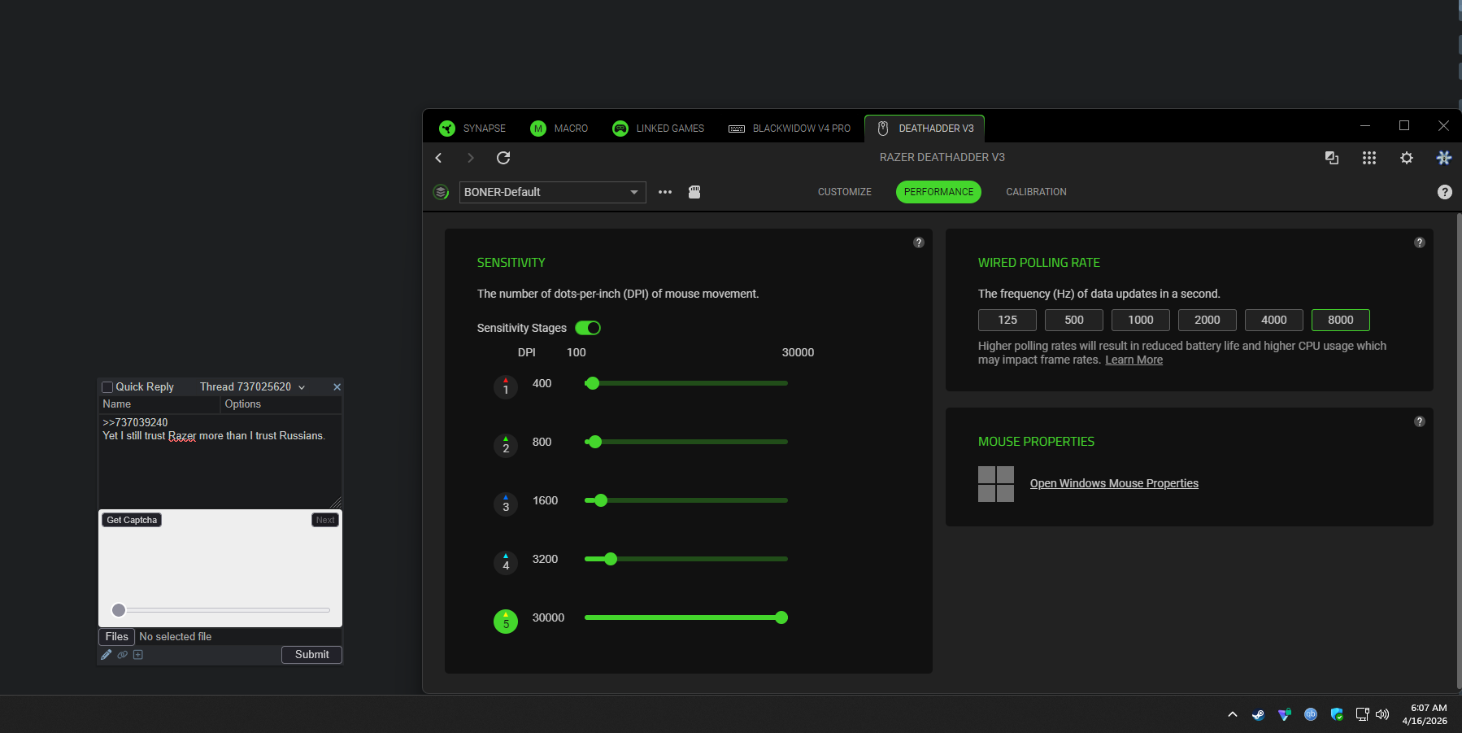Select sensitivity stage 2 badge
The height and width of the screenshot is (733, 1462).
pos(506,445)
